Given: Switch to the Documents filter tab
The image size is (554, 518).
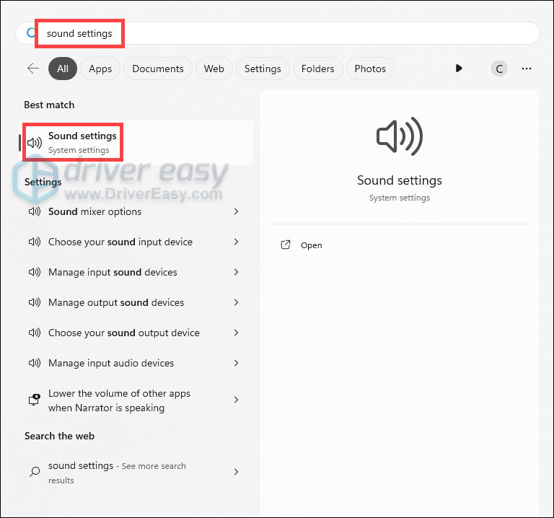Looking at the screenshot, I should click(157, 69).
